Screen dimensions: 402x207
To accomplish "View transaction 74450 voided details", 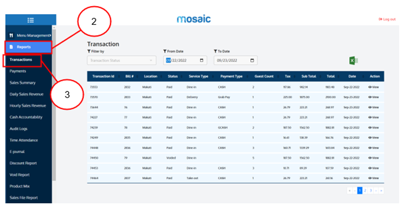I will click(373, 158).
